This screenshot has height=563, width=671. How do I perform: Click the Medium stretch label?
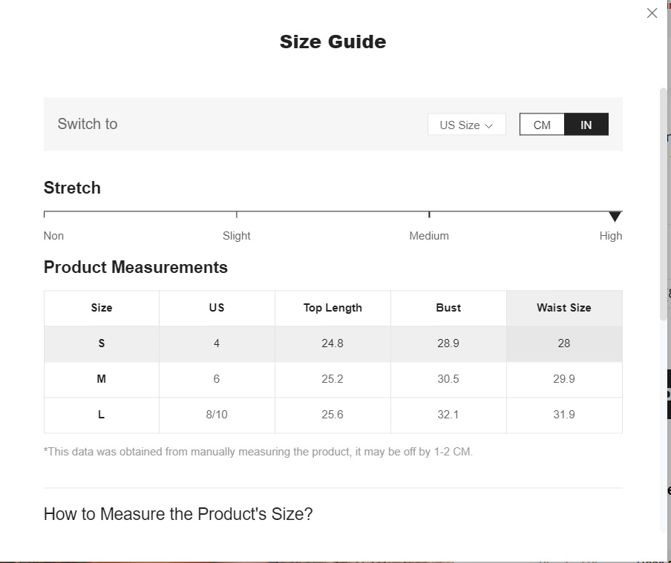point(429,236)
